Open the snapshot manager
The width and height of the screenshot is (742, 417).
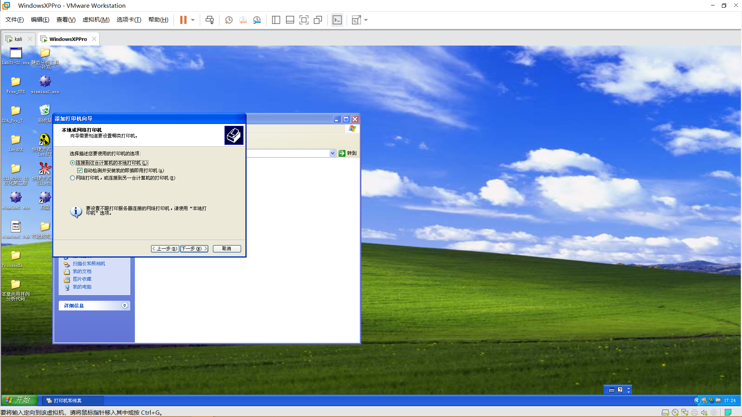pyautogui.click(x=257, y=20)
